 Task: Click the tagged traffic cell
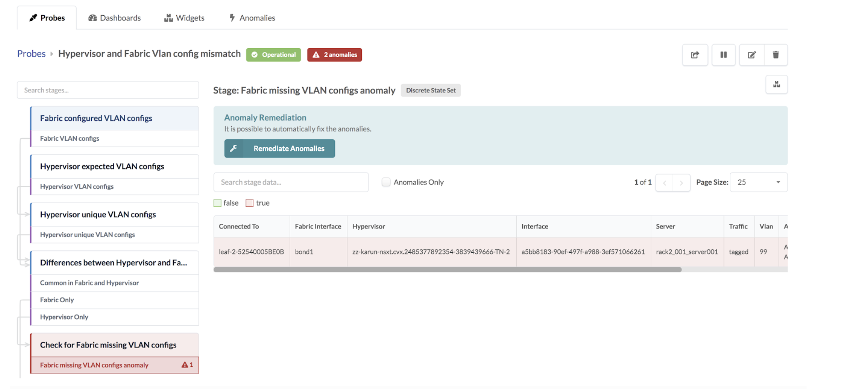(x=739, y=252)
